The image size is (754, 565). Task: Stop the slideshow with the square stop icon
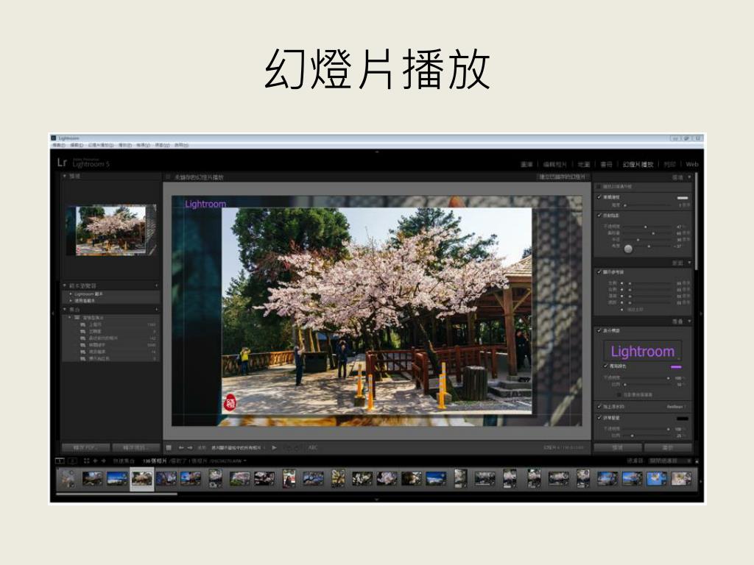[x=169, y=448]
